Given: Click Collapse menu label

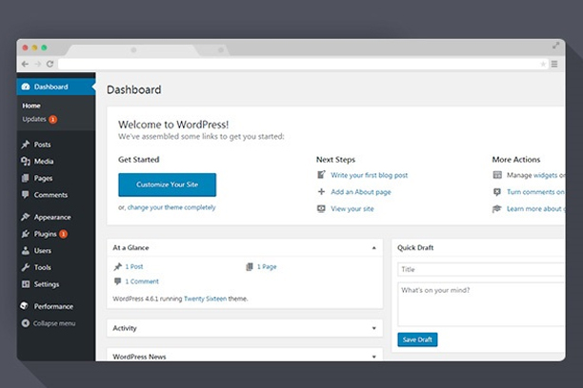Looking at the screenshot, I should [x=54, y=323].
